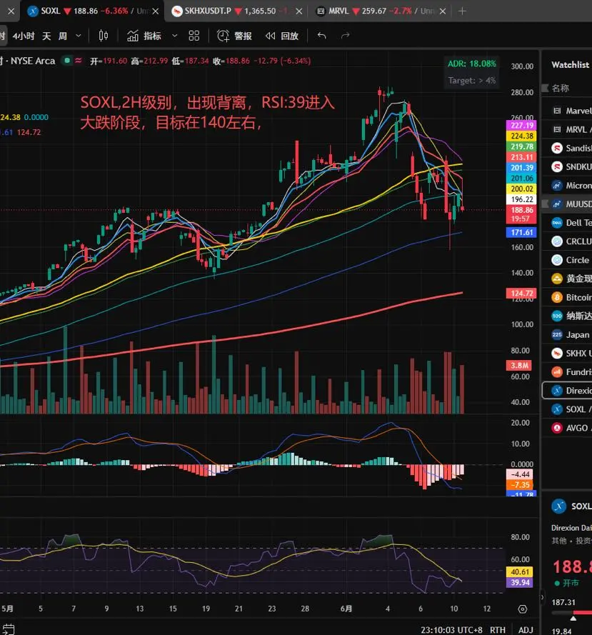
Task: Close the SKHXUSDT.P tab
Action: coord(299,11)
